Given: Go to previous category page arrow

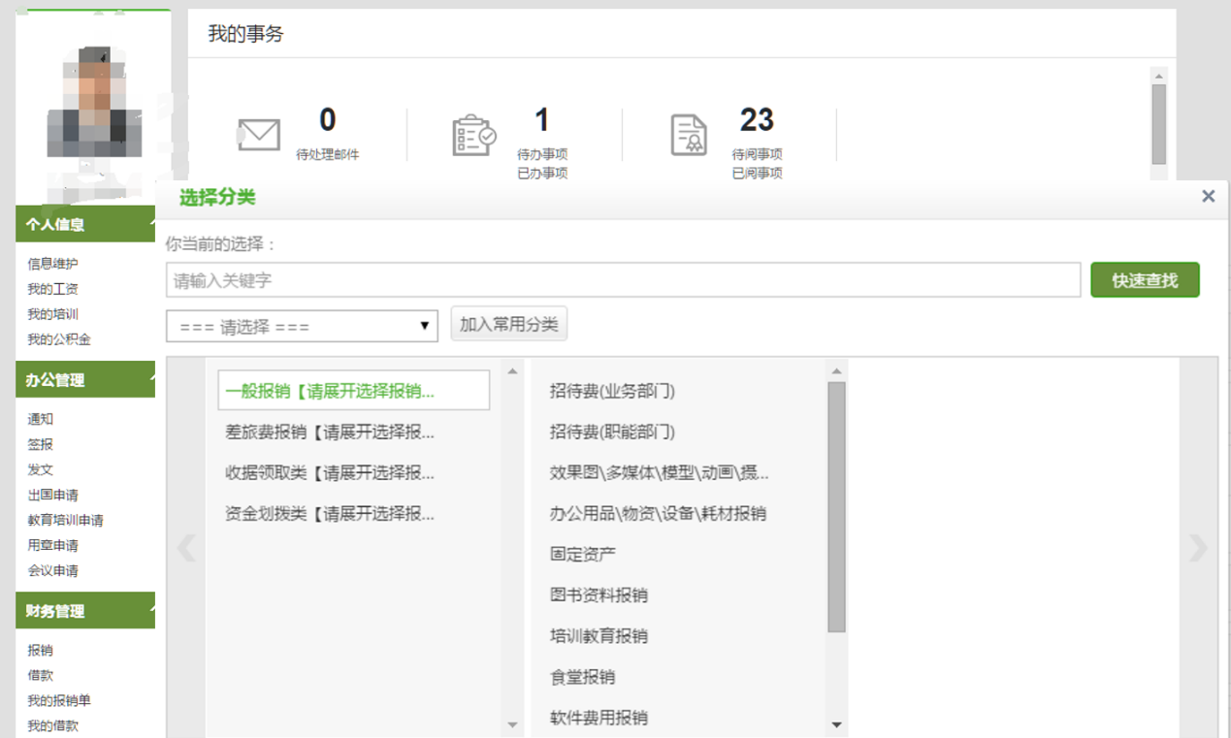Looking at the screenshot, I should 186,548.
